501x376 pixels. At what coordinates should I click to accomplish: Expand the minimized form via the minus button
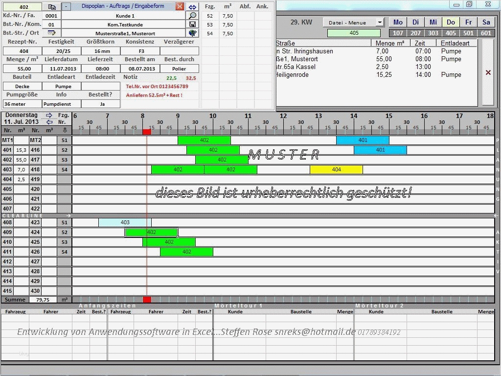pyautogui.click(x=66, y=6)
